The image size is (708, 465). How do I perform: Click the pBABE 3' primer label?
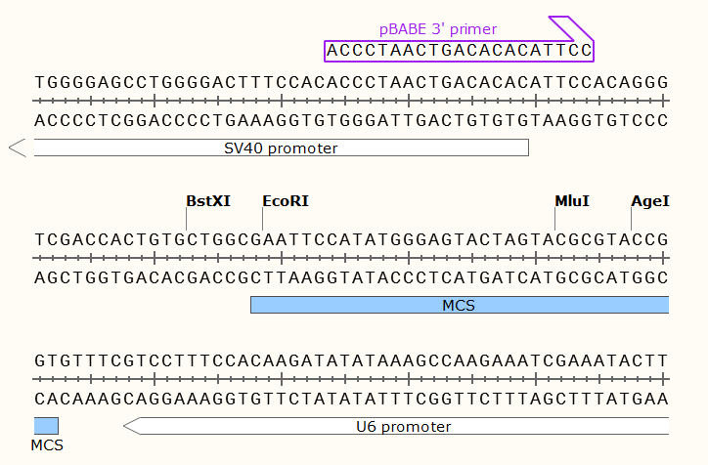tap(437, 29)
